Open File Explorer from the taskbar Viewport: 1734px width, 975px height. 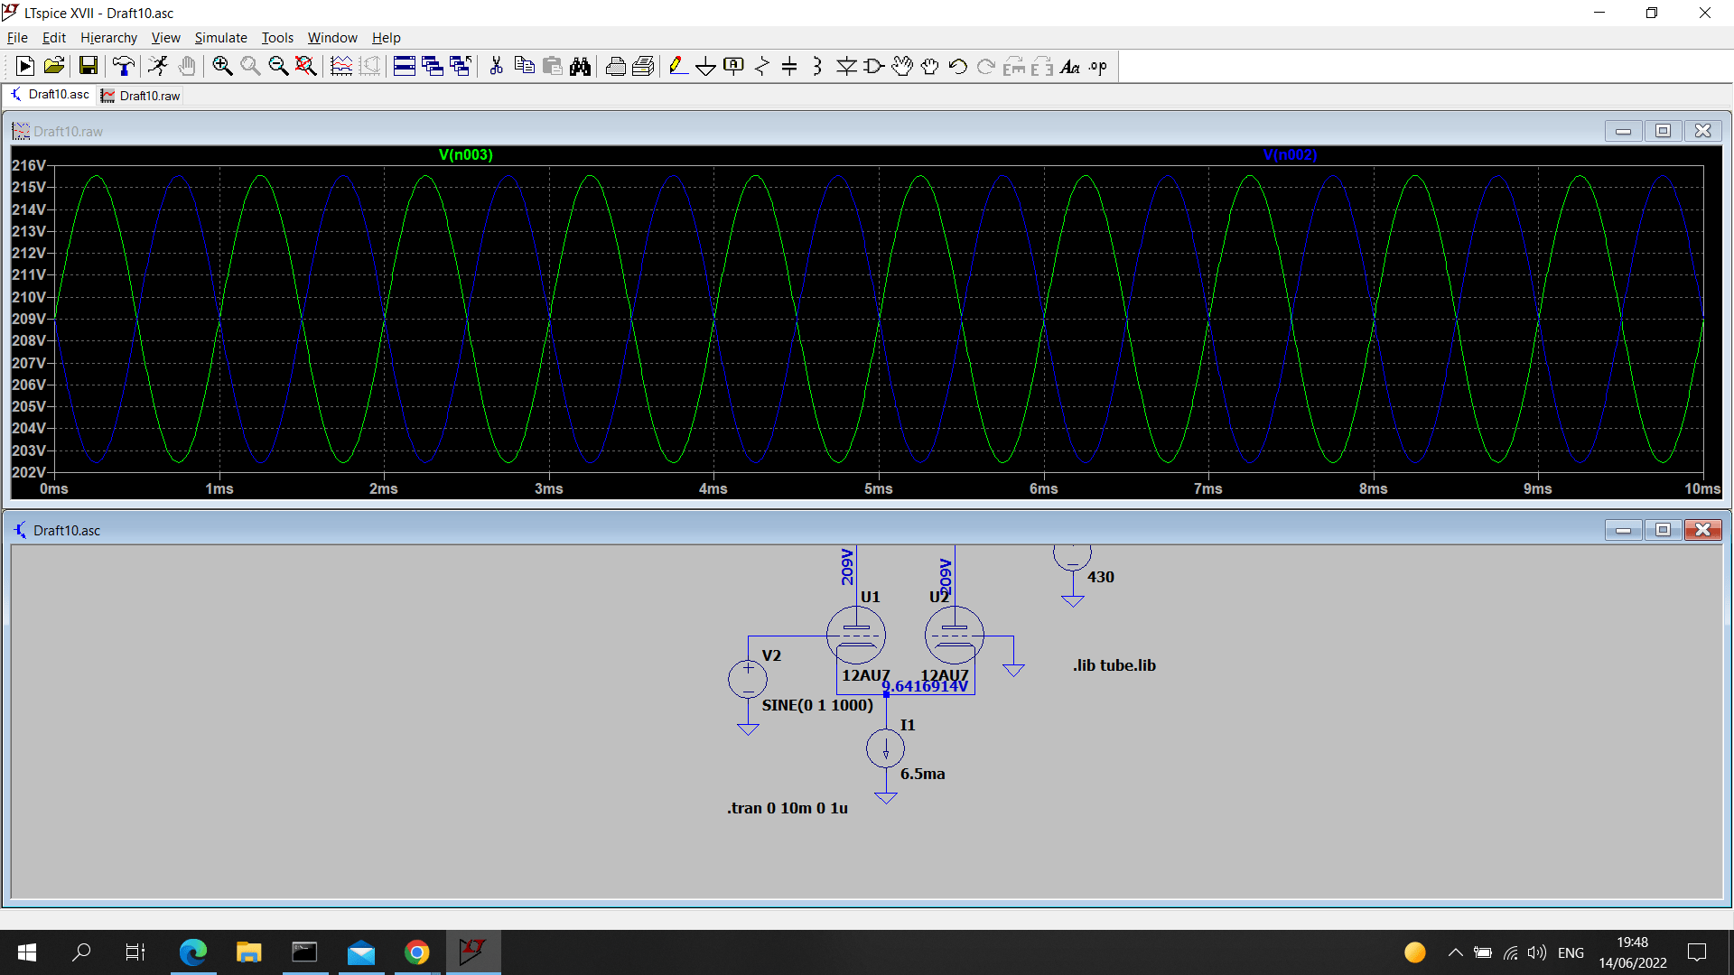(248, 952)
